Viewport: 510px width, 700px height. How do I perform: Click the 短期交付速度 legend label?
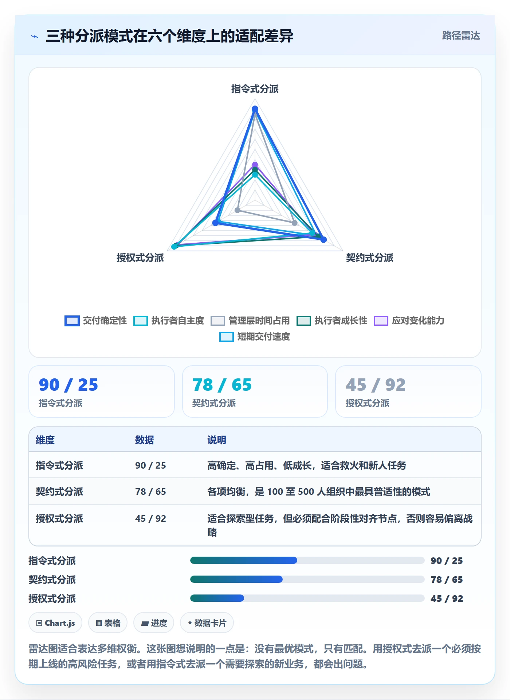[264, 337]
